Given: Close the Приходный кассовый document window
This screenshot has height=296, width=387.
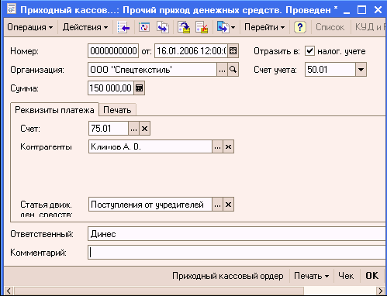Looking at the screenshot, I should pyautogui.click(x=378, y=10).
